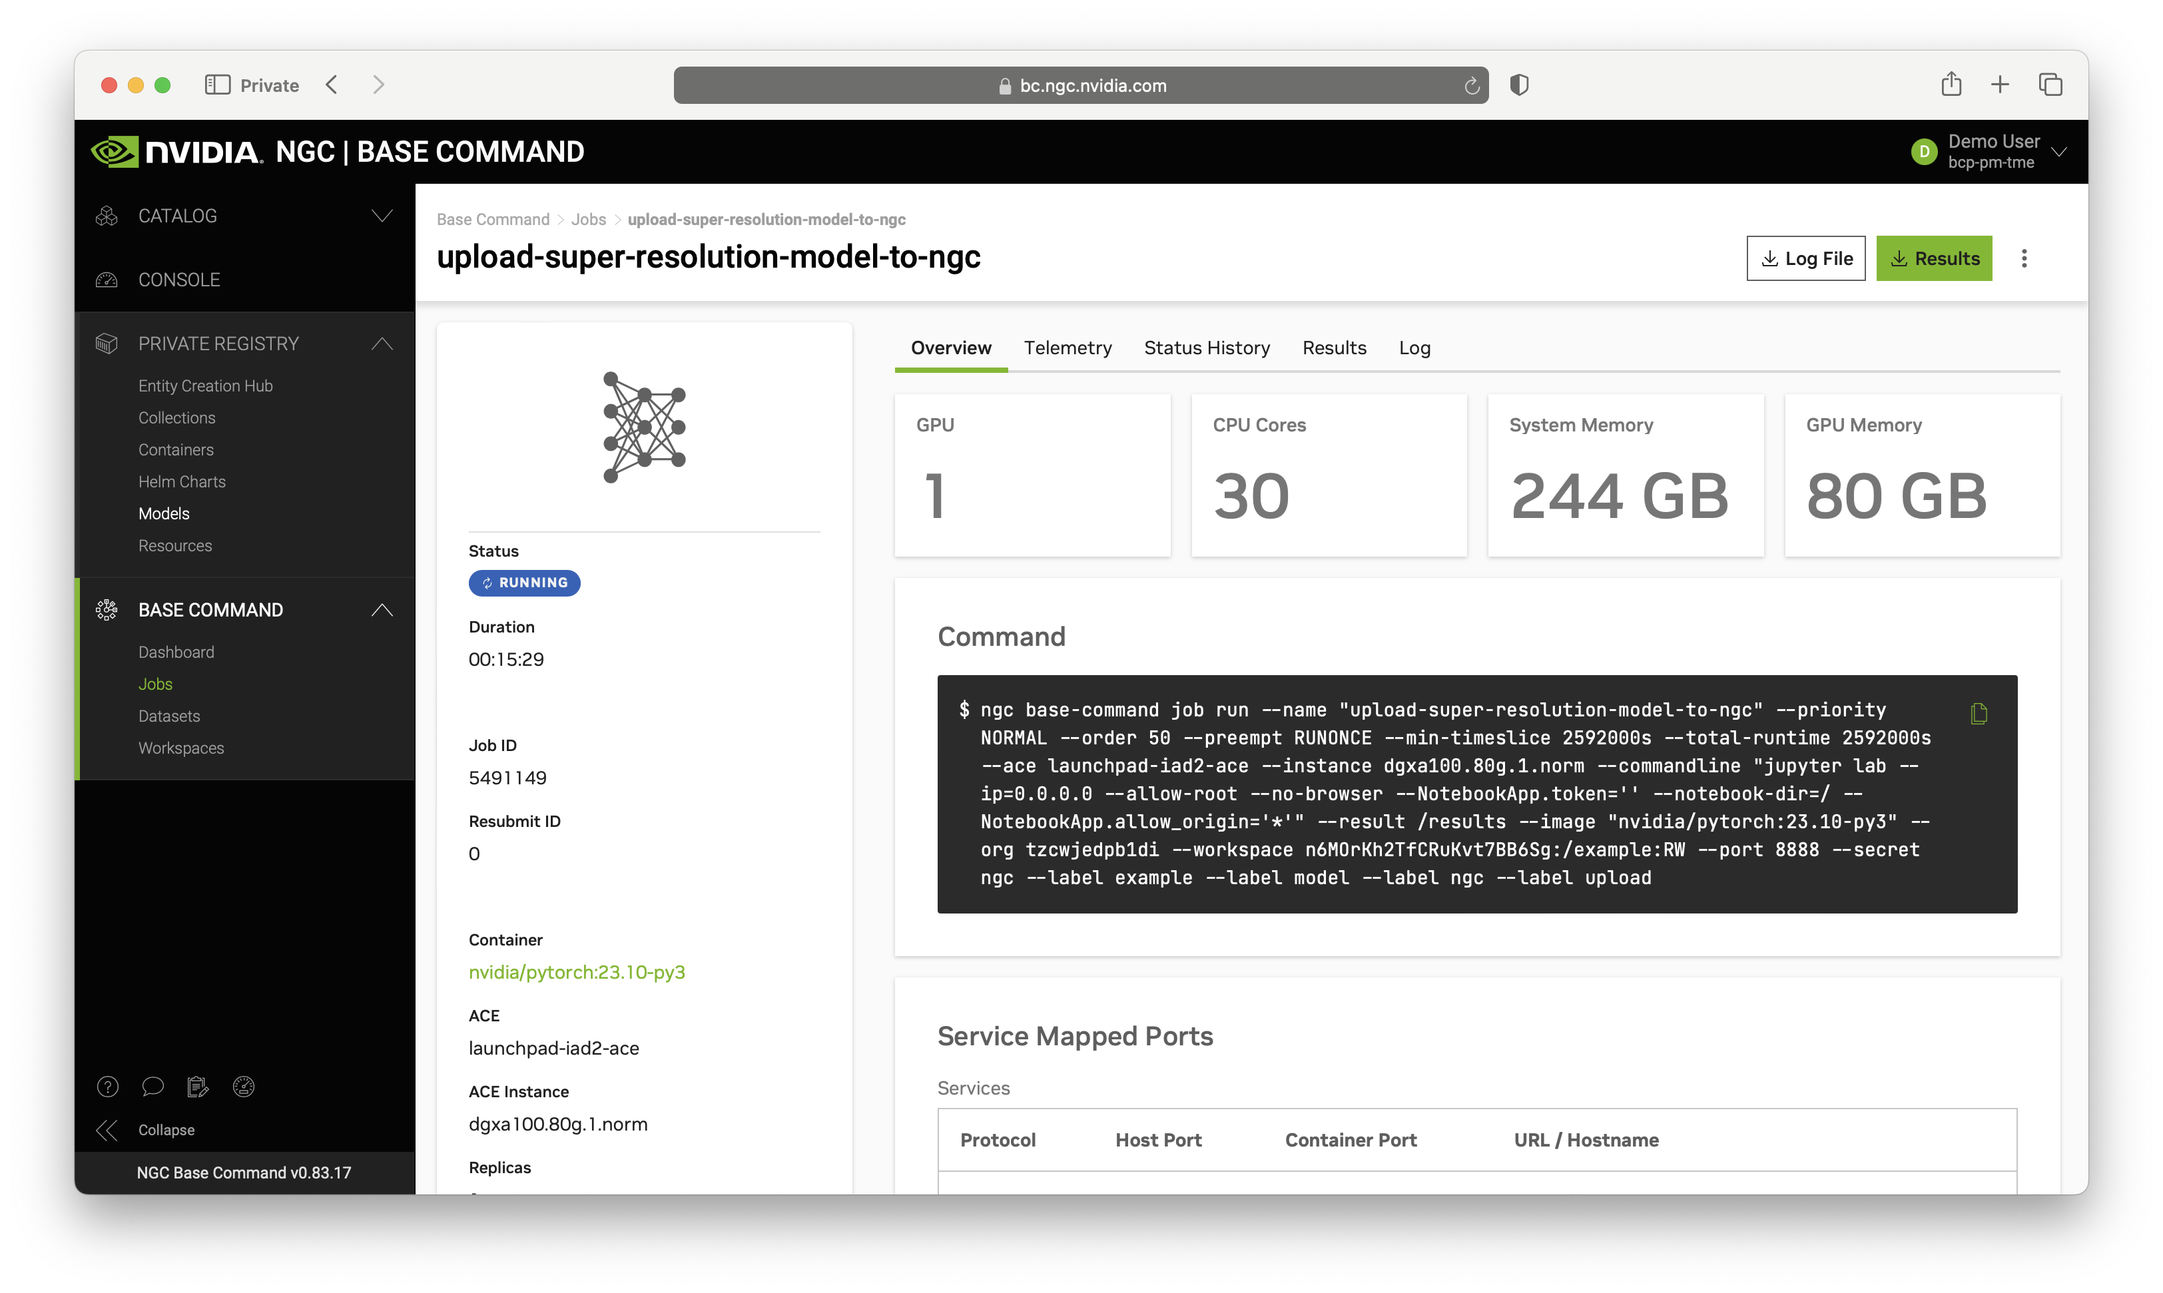Open the Jobs list
Screen dimensions: 2163x1293
point(155,684)
